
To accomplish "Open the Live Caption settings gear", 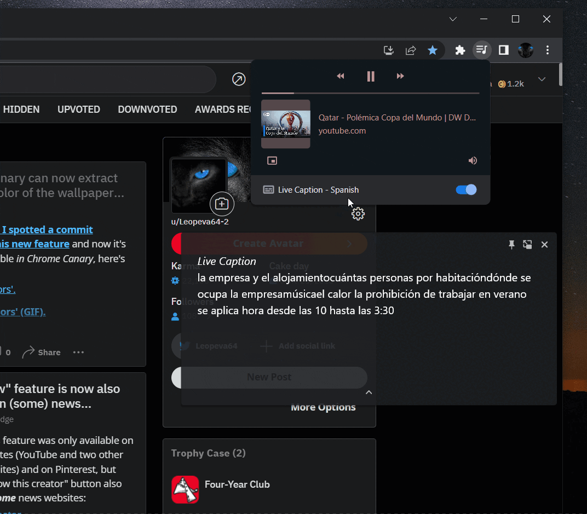I will click(358, 213).
